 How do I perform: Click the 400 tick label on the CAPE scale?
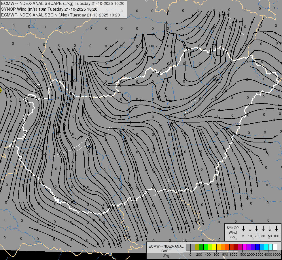(208, 255)
